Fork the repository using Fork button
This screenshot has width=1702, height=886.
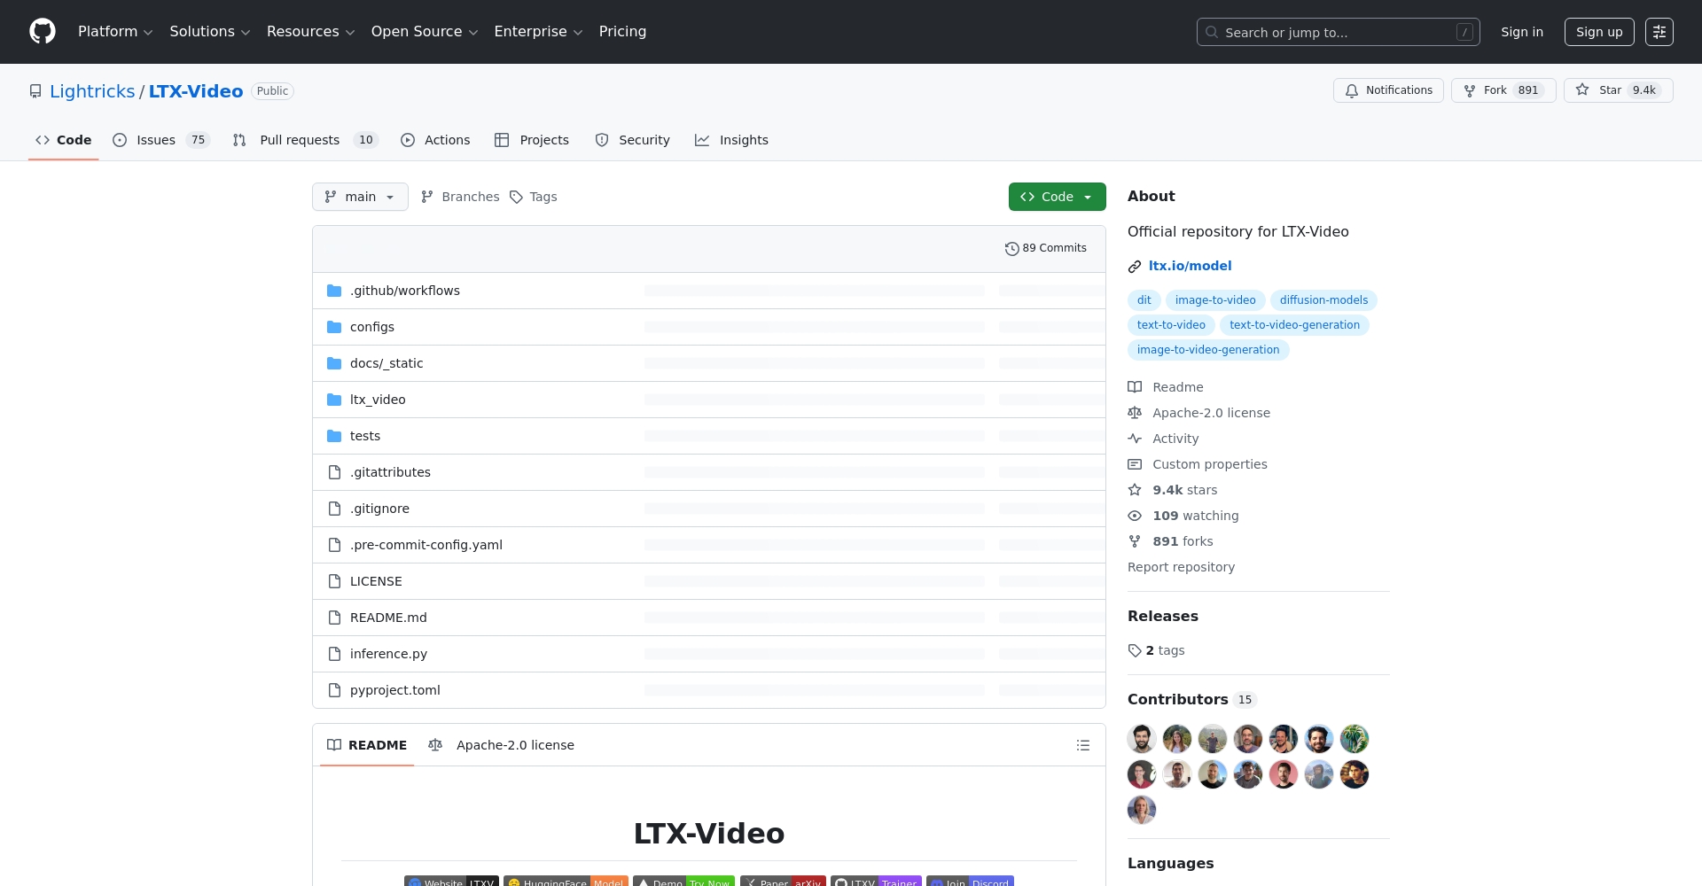[x=1503, y=90]
